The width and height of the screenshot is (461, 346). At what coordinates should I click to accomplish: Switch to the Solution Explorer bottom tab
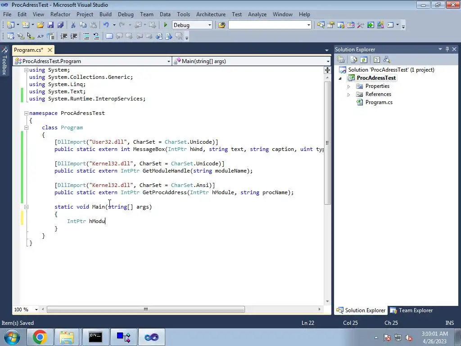point(361,310)
